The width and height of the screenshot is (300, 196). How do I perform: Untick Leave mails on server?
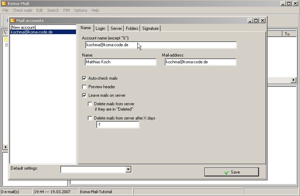[x=85, y=95]
